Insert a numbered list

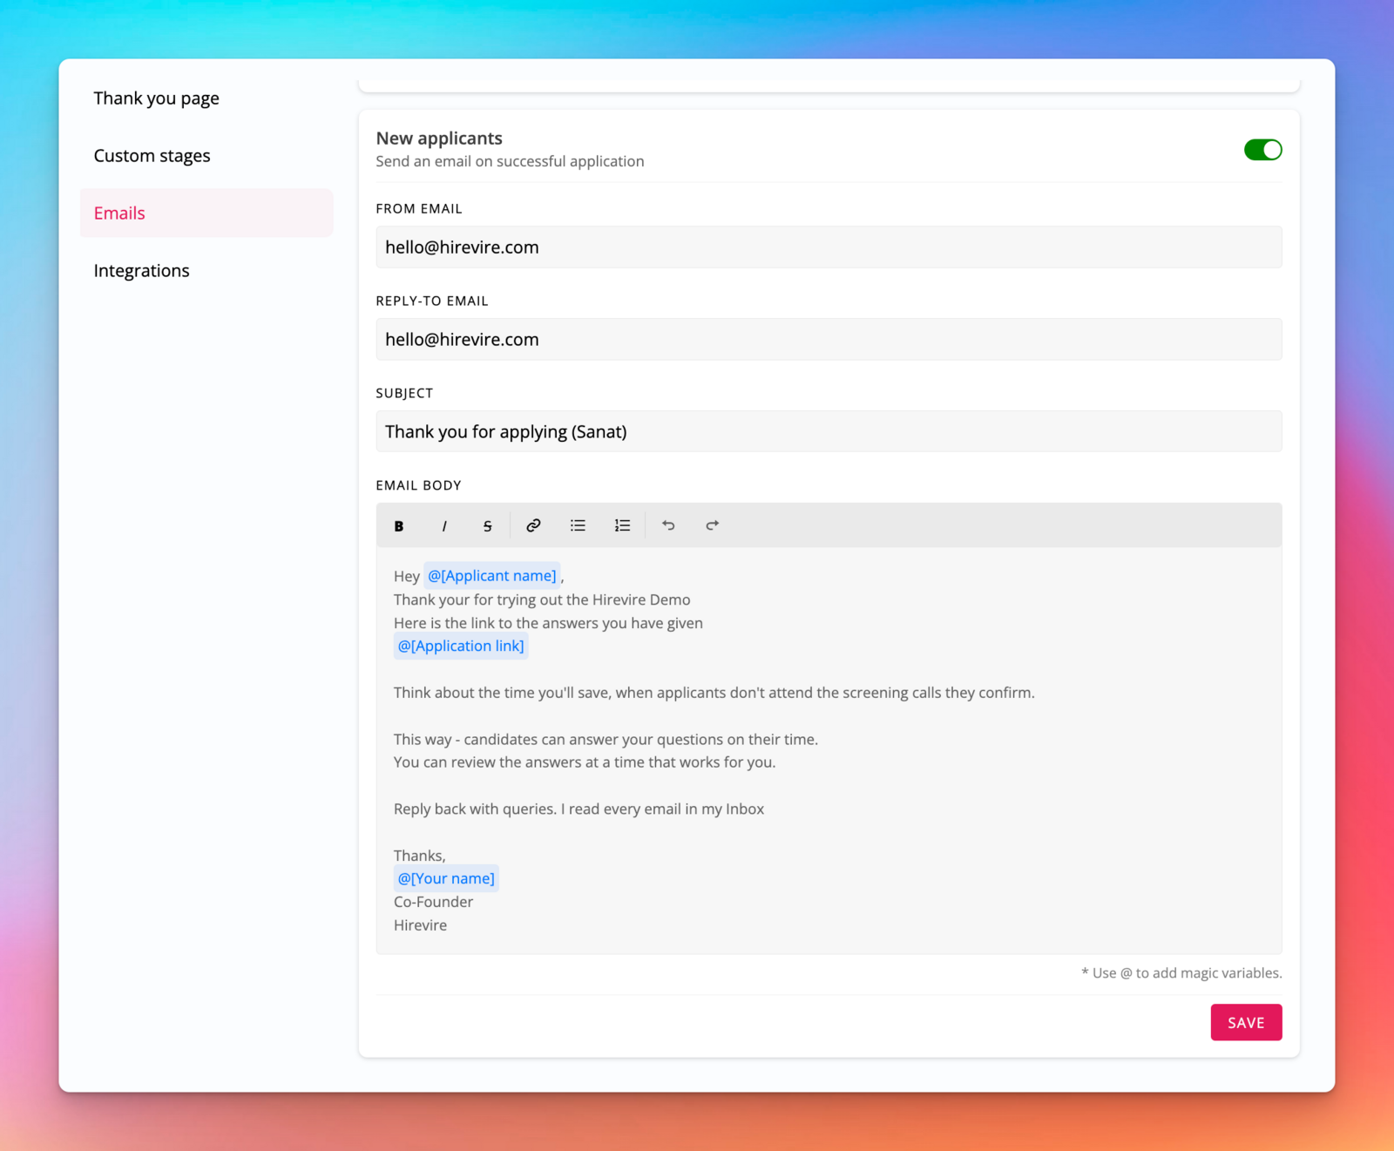(622, 525)
